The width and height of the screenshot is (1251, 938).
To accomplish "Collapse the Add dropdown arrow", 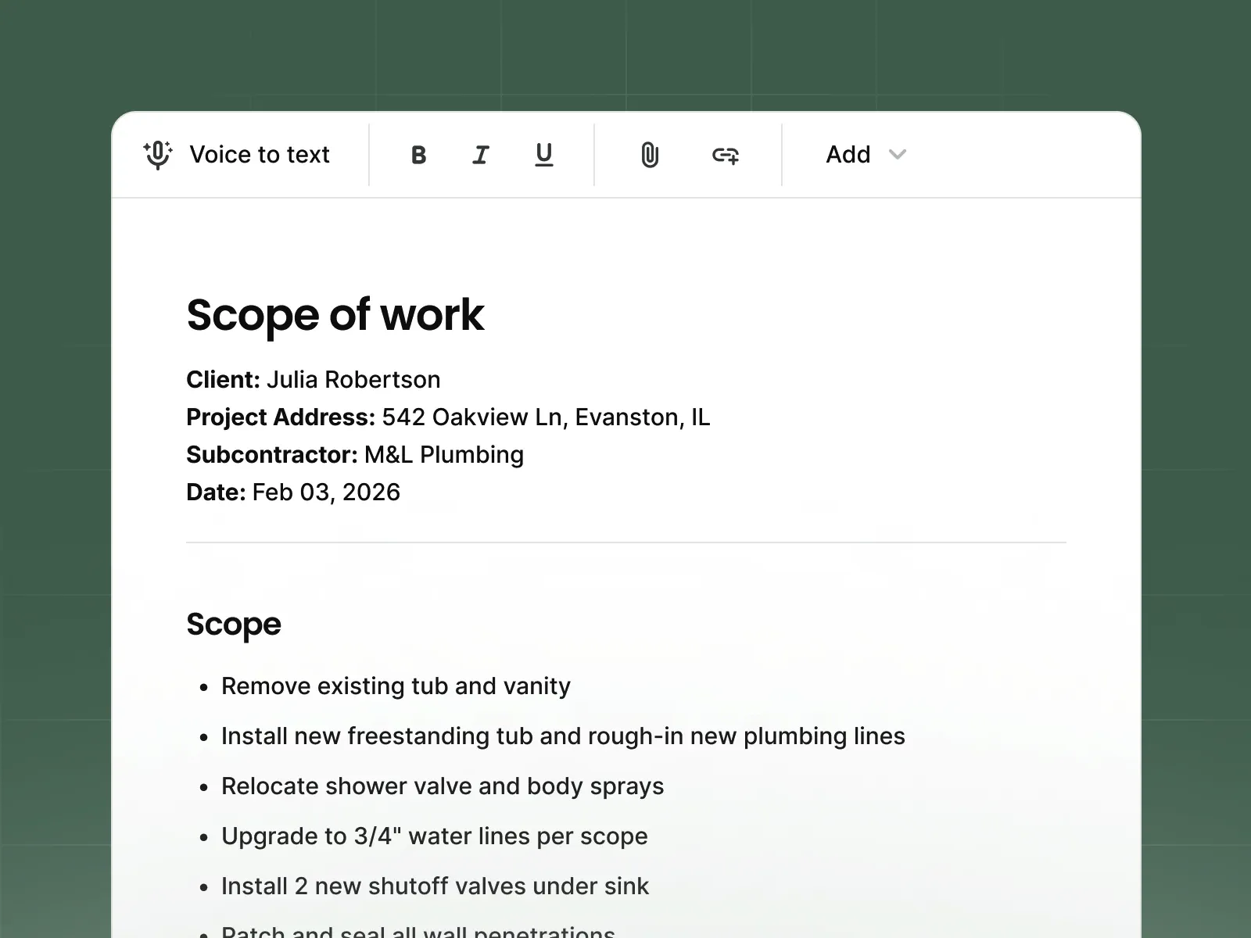I will click(897, 155).
